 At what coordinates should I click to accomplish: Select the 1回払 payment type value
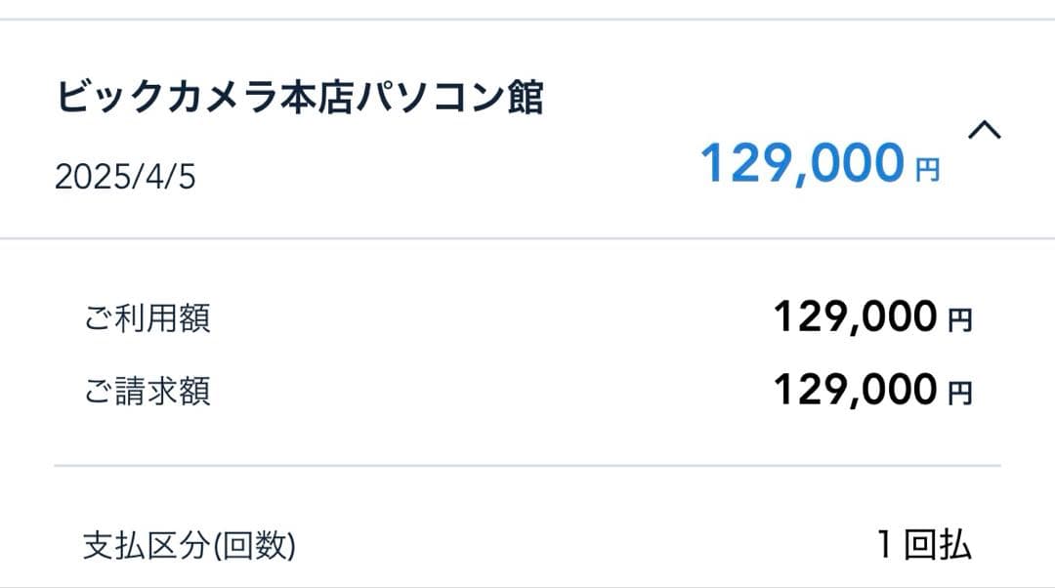tap(923, 545)
